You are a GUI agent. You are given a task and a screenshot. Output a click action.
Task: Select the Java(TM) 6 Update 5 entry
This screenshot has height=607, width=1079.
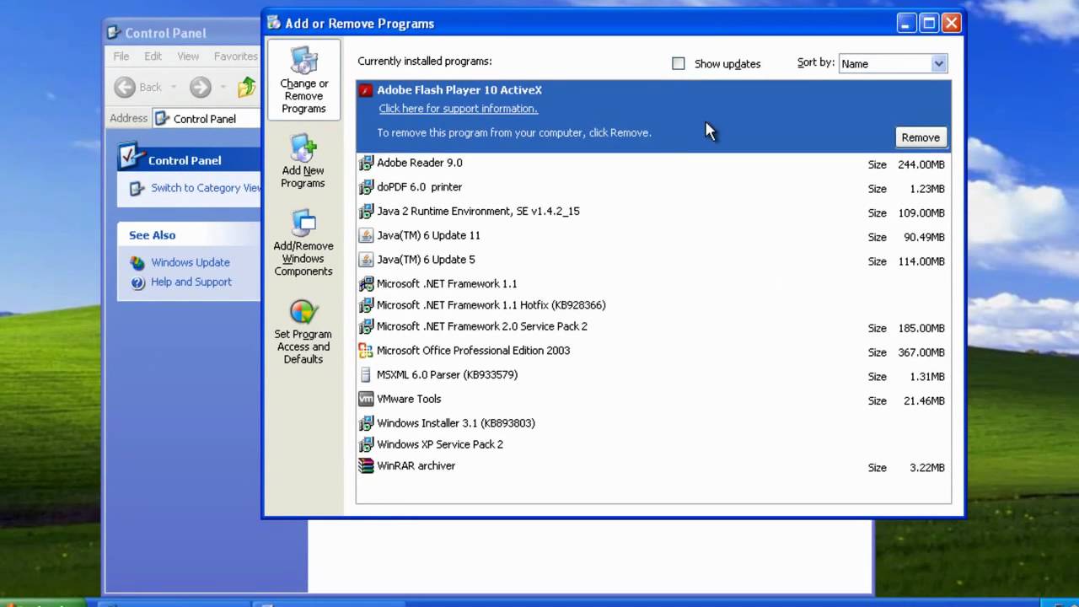coord(653,261)
